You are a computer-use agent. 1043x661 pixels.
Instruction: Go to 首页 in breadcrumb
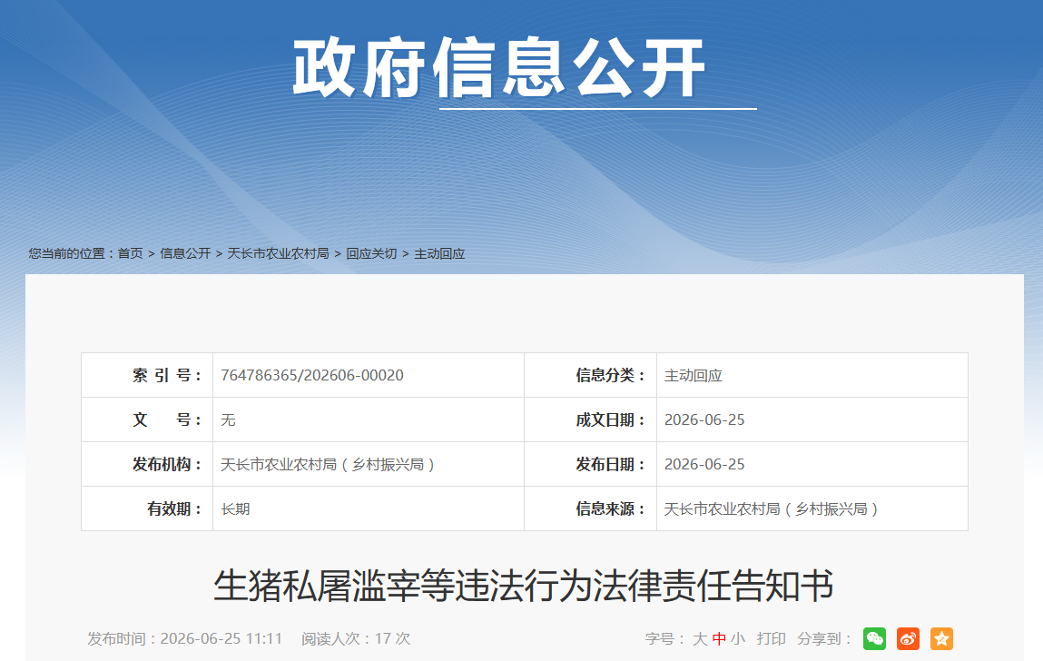click(131, 253)
